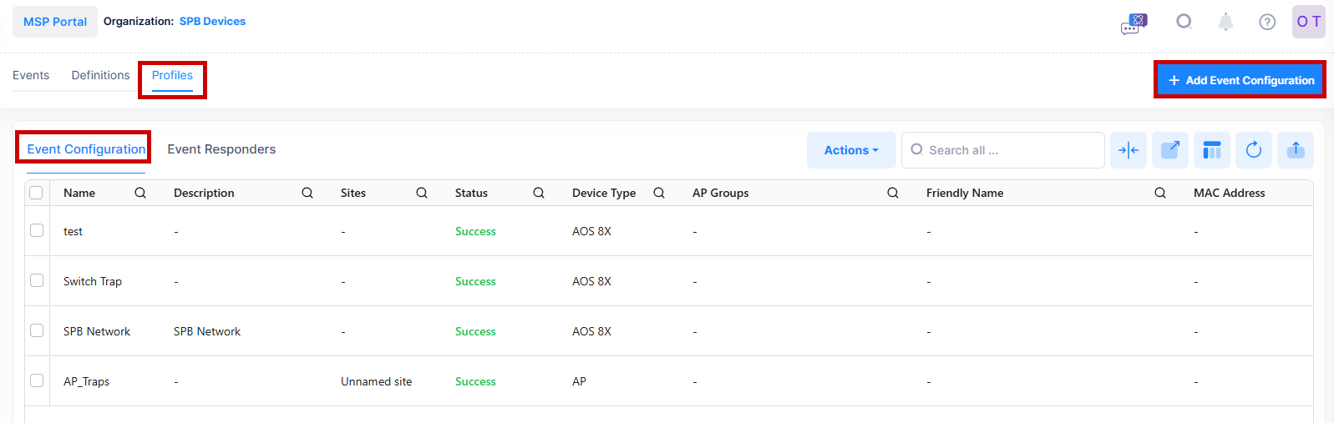Filter the Name column with its search icon
The image size is (1334, 423).
tap(140, 193)
